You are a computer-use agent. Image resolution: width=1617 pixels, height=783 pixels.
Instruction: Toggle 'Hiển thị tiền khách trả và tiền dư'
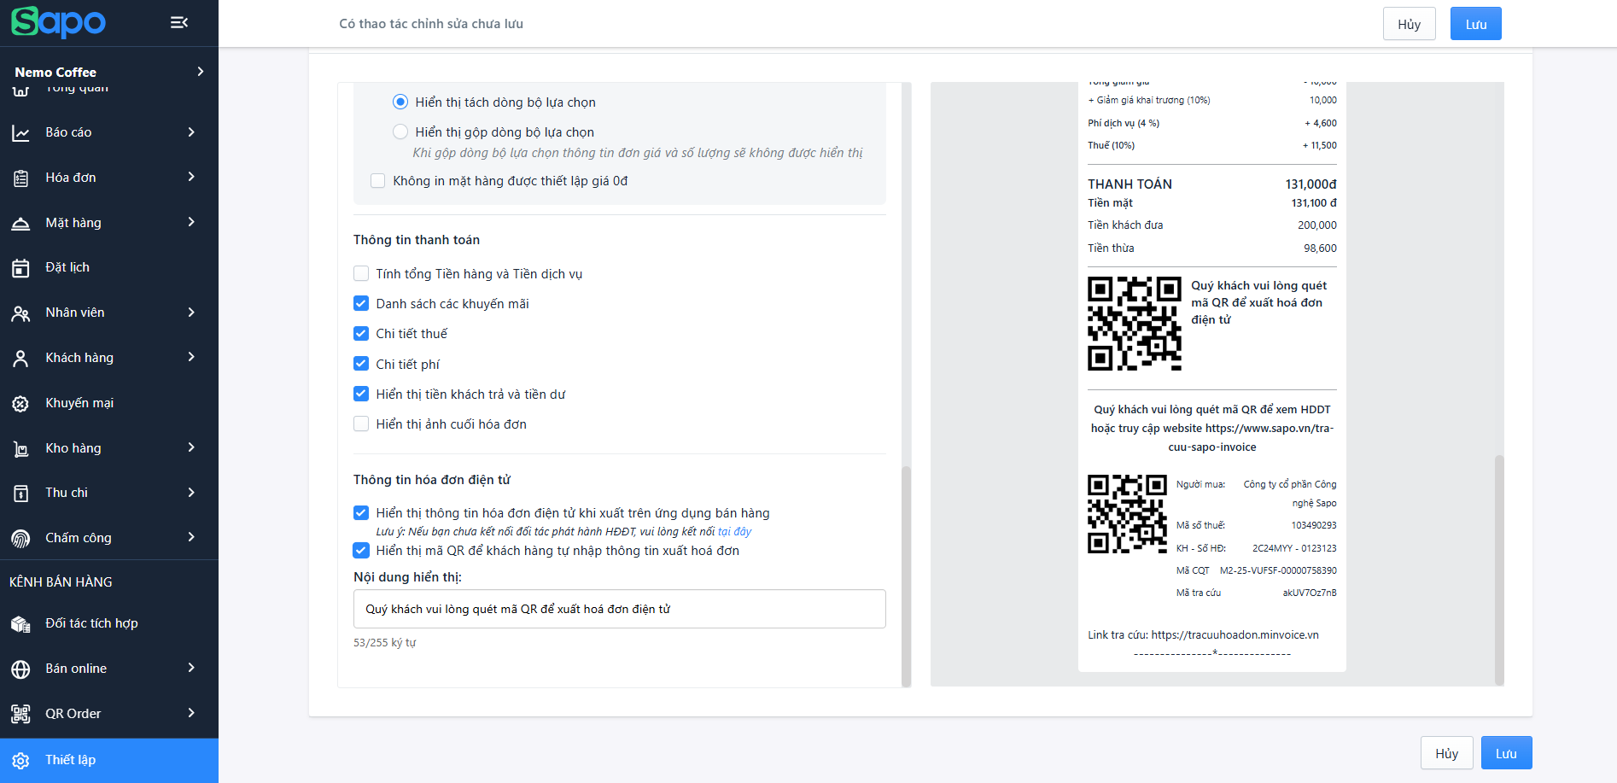pyautogui.click(x=361, y=394)
